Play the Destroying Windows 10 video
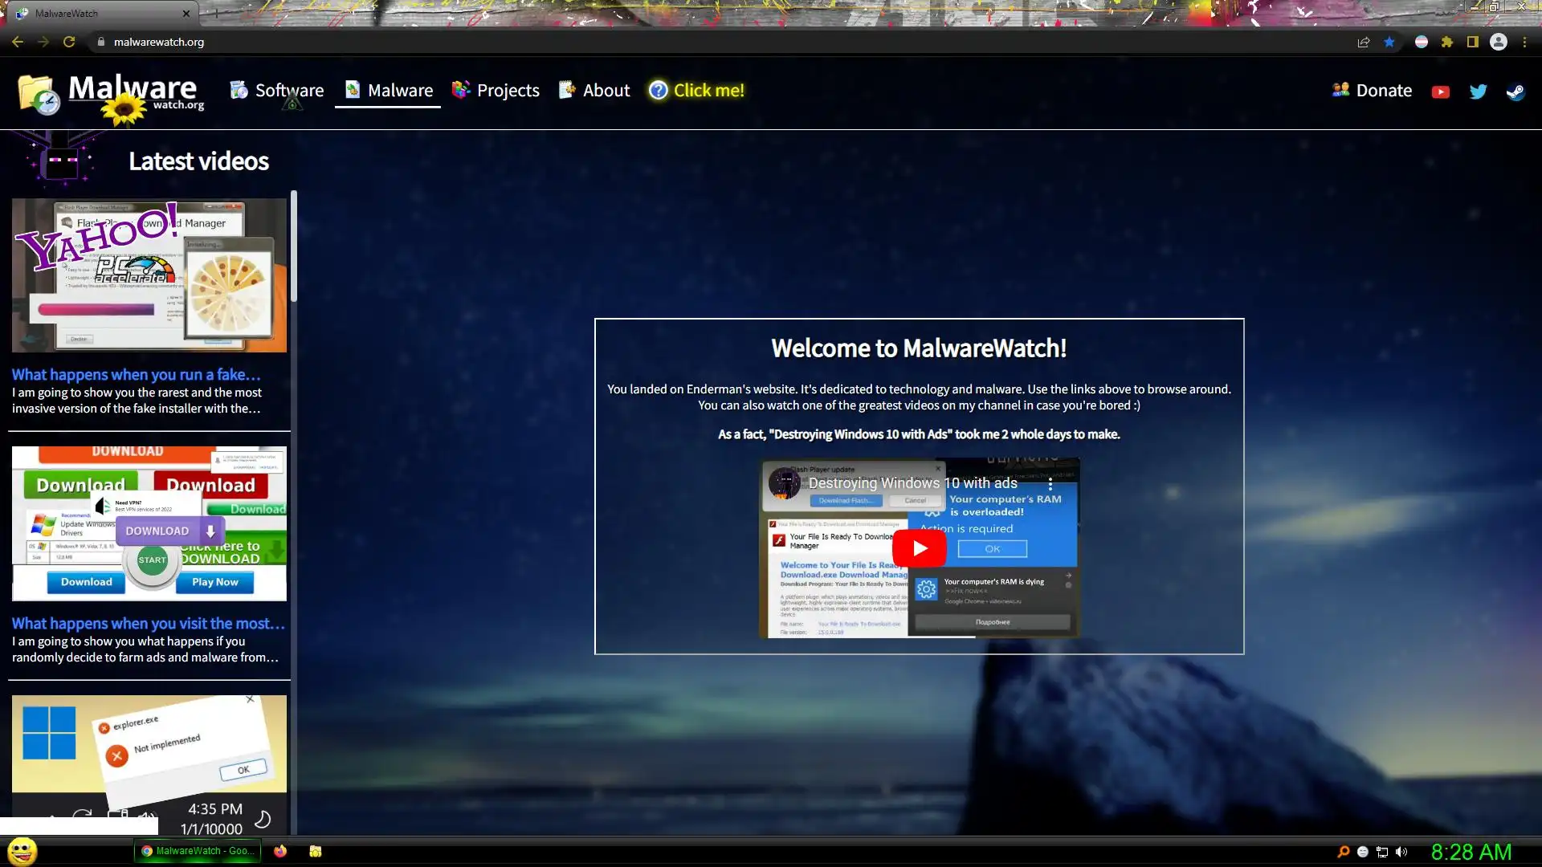 point(920,548)
